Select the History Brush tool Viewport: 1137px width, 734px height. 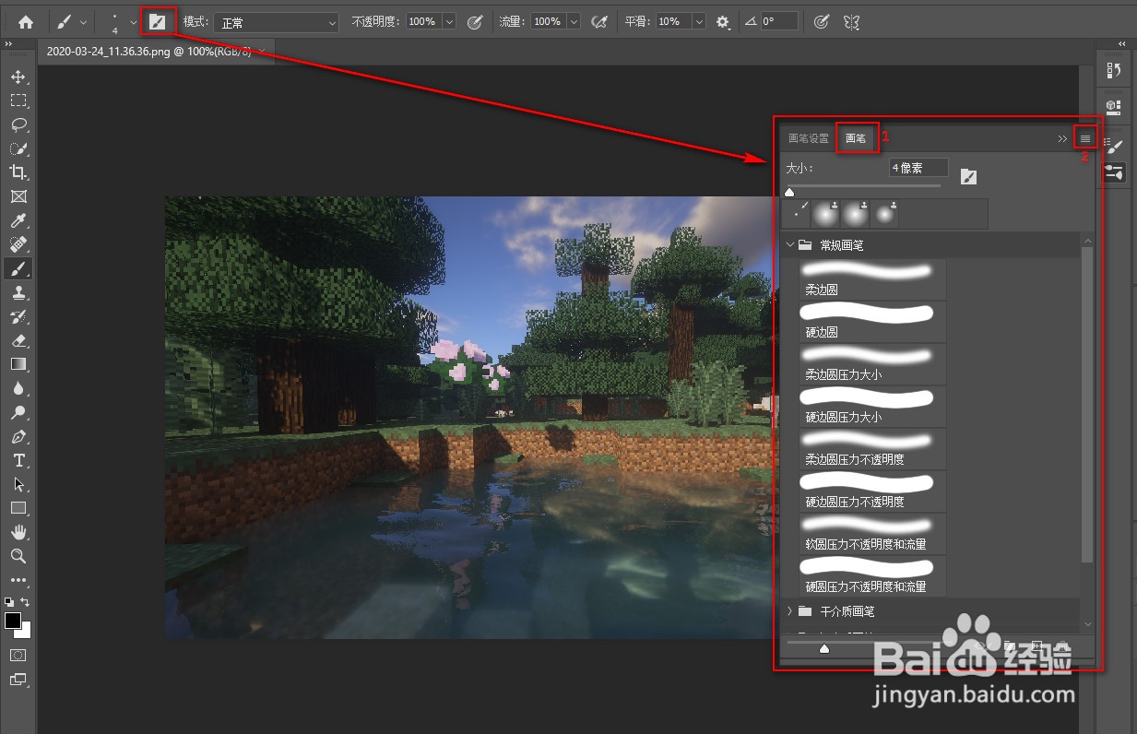click(18, 316)
